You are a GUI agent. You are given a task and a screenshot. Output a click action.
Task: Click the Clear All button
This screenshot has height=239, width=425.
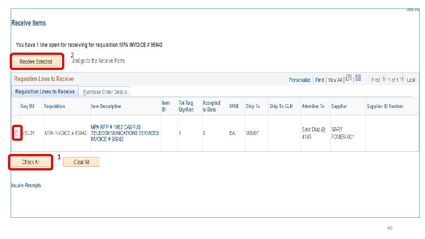[81, 162]
